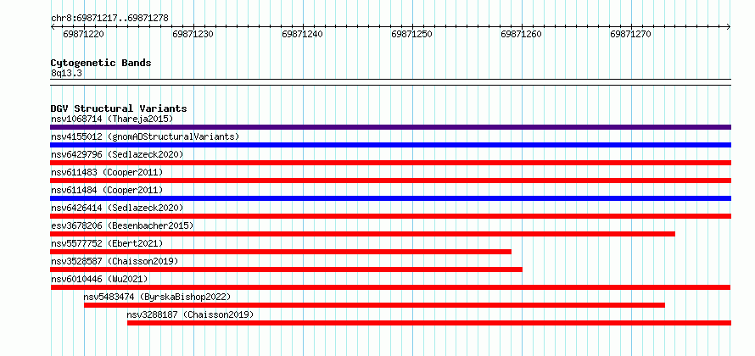The image size is (755, 356).
Task: Open nsv611483 (Cooper2011) variant label
Action: coord(107,172)
